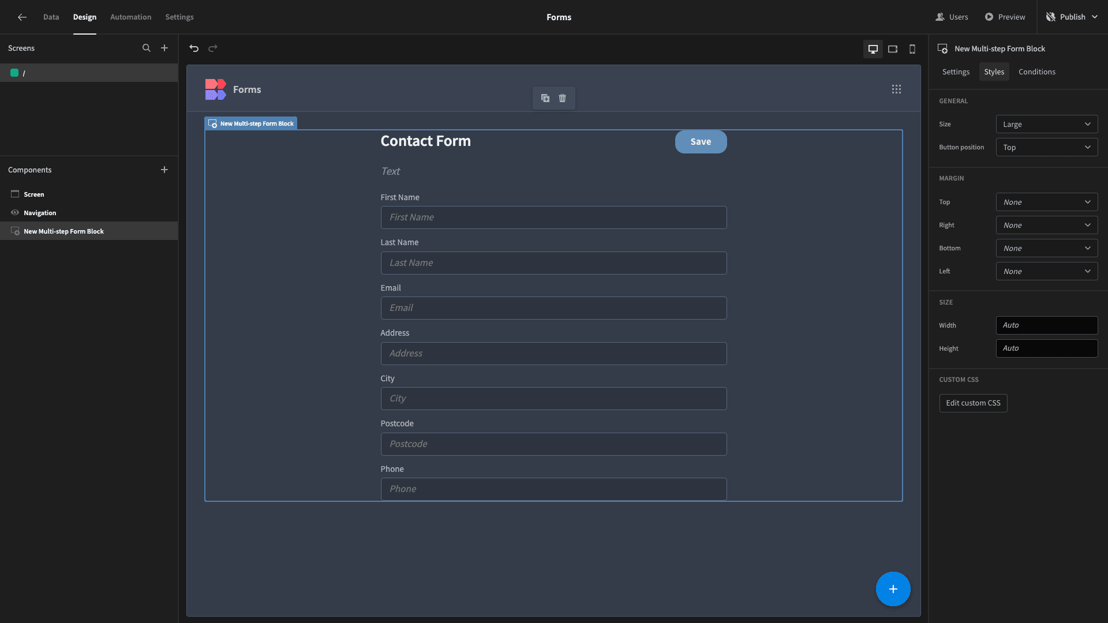Click the tablet preview icon
The height and width of the screenshot is (623, 1108).
[892, 48]
